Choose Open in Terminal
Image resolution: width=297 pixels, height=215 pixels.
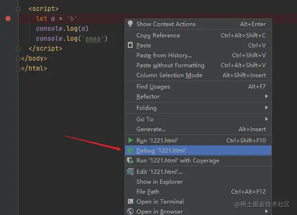(198, 202)
